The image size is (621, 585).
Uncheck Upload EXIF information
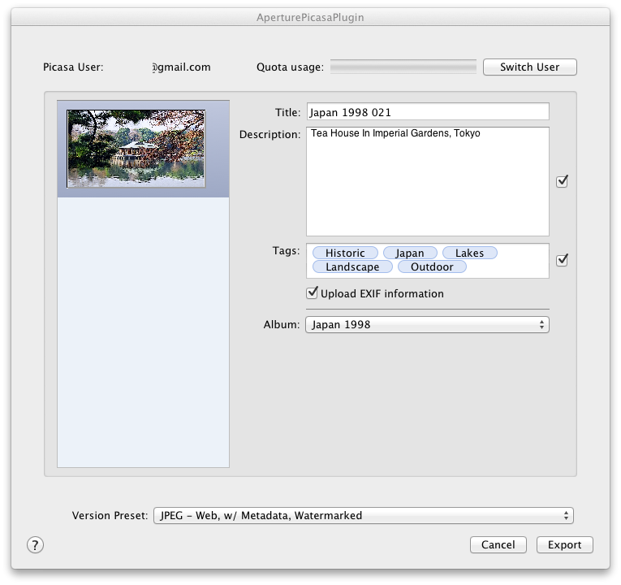(x=312, y=293)
